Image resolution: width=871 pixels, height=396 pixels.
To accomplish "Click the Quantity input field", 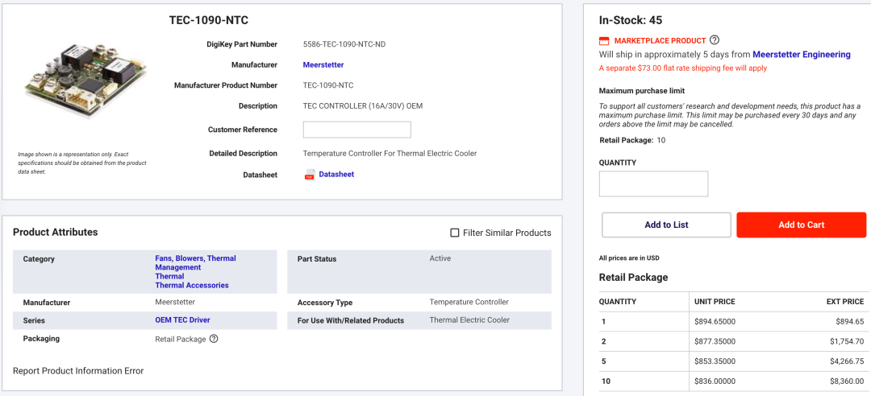I will [x=653, y=184].
